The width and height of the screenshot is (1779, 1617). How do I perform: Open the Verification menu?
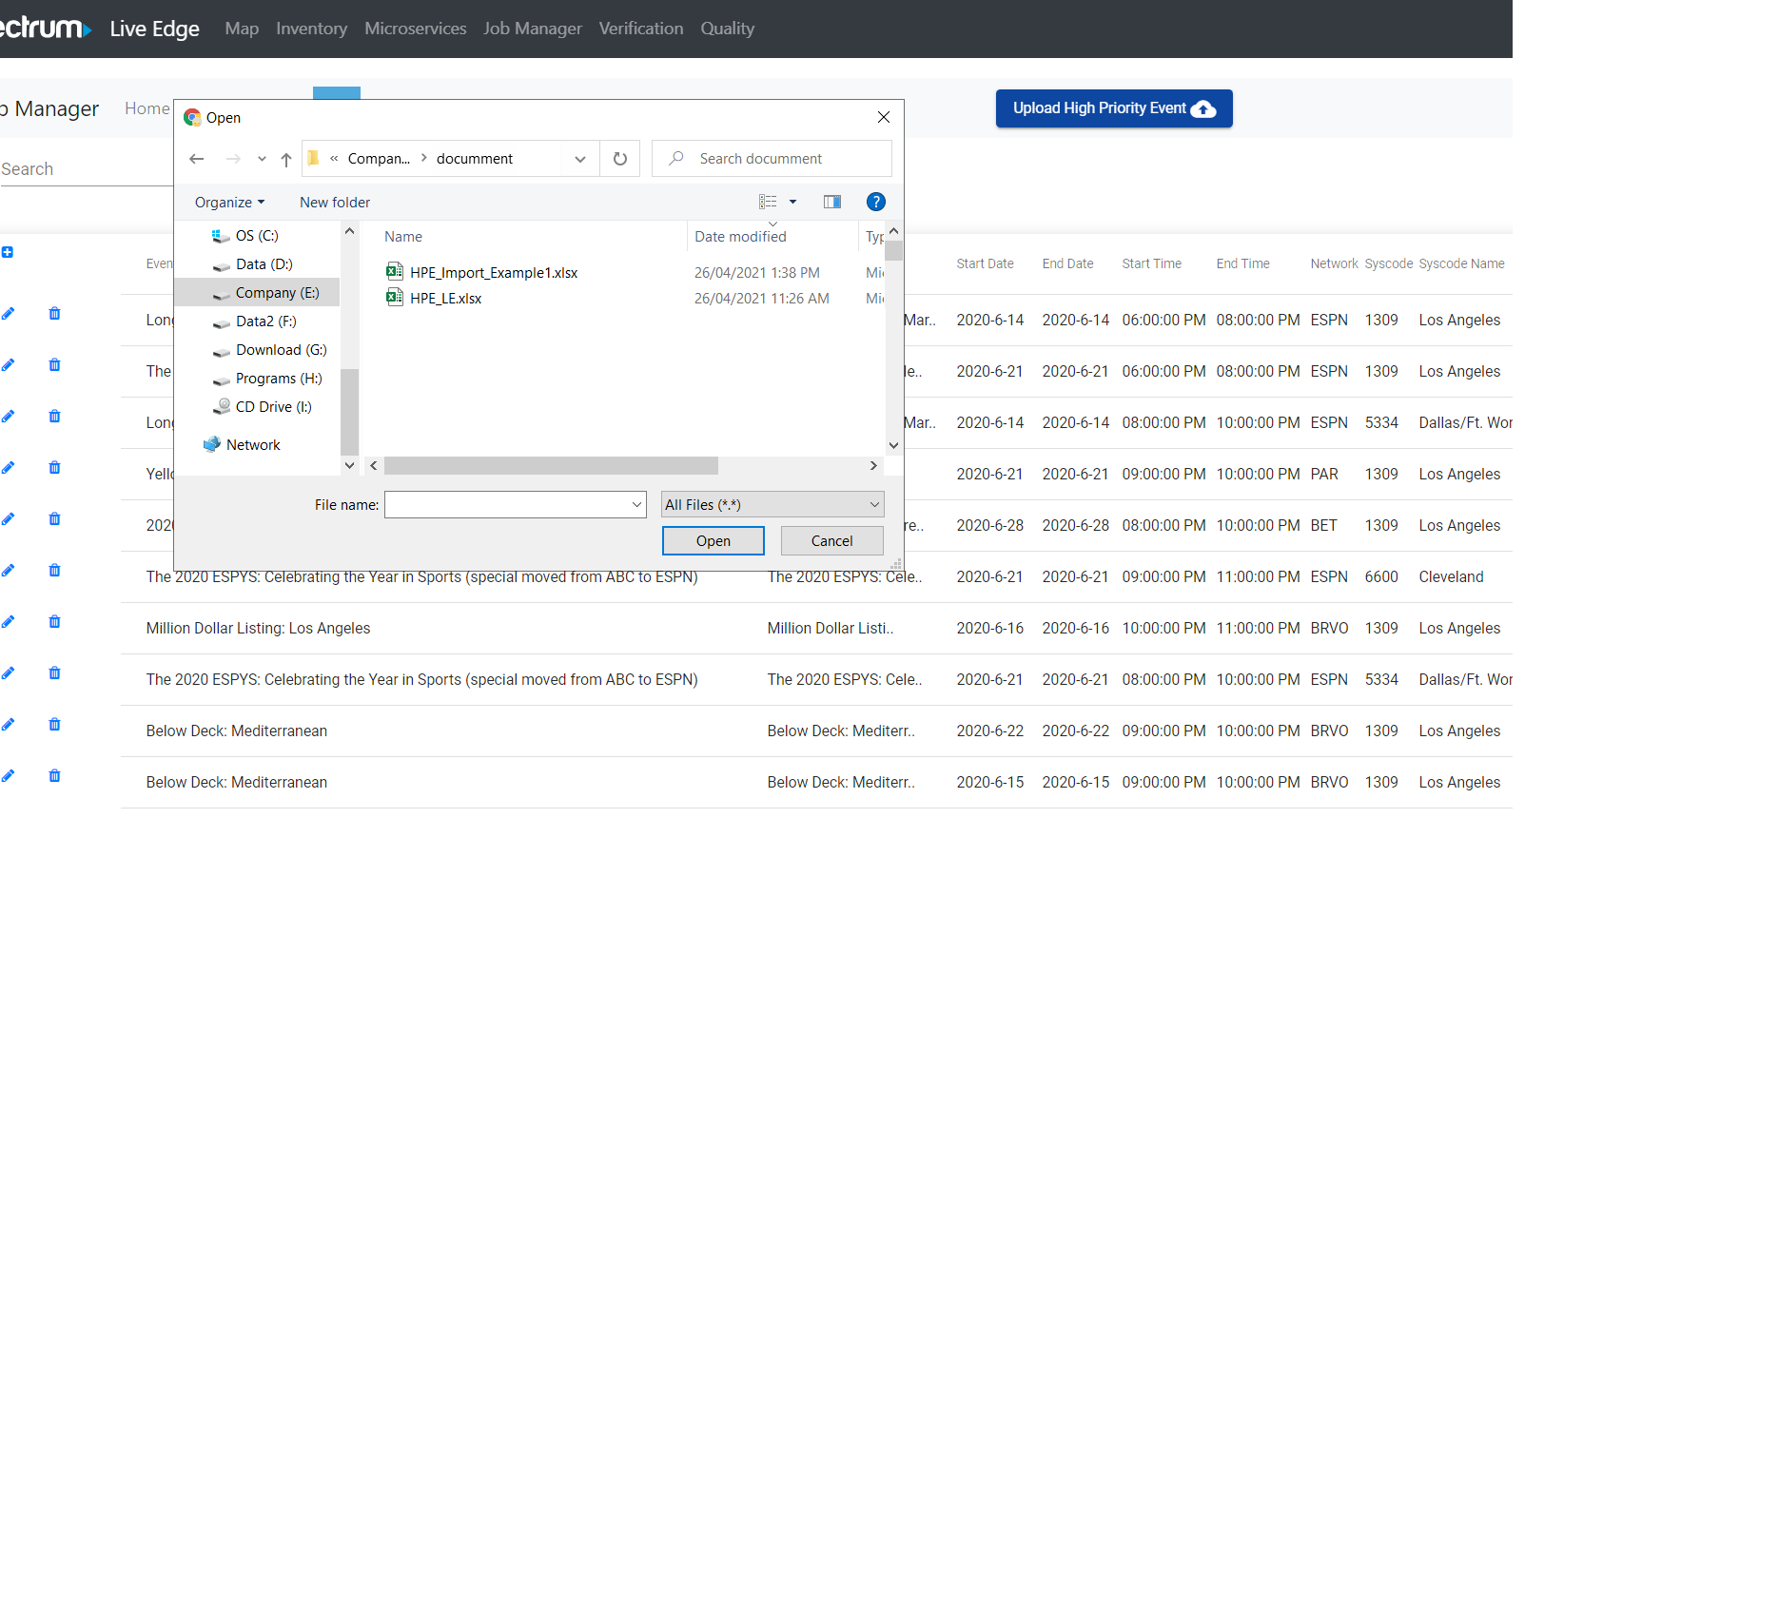tap(641, 29)
